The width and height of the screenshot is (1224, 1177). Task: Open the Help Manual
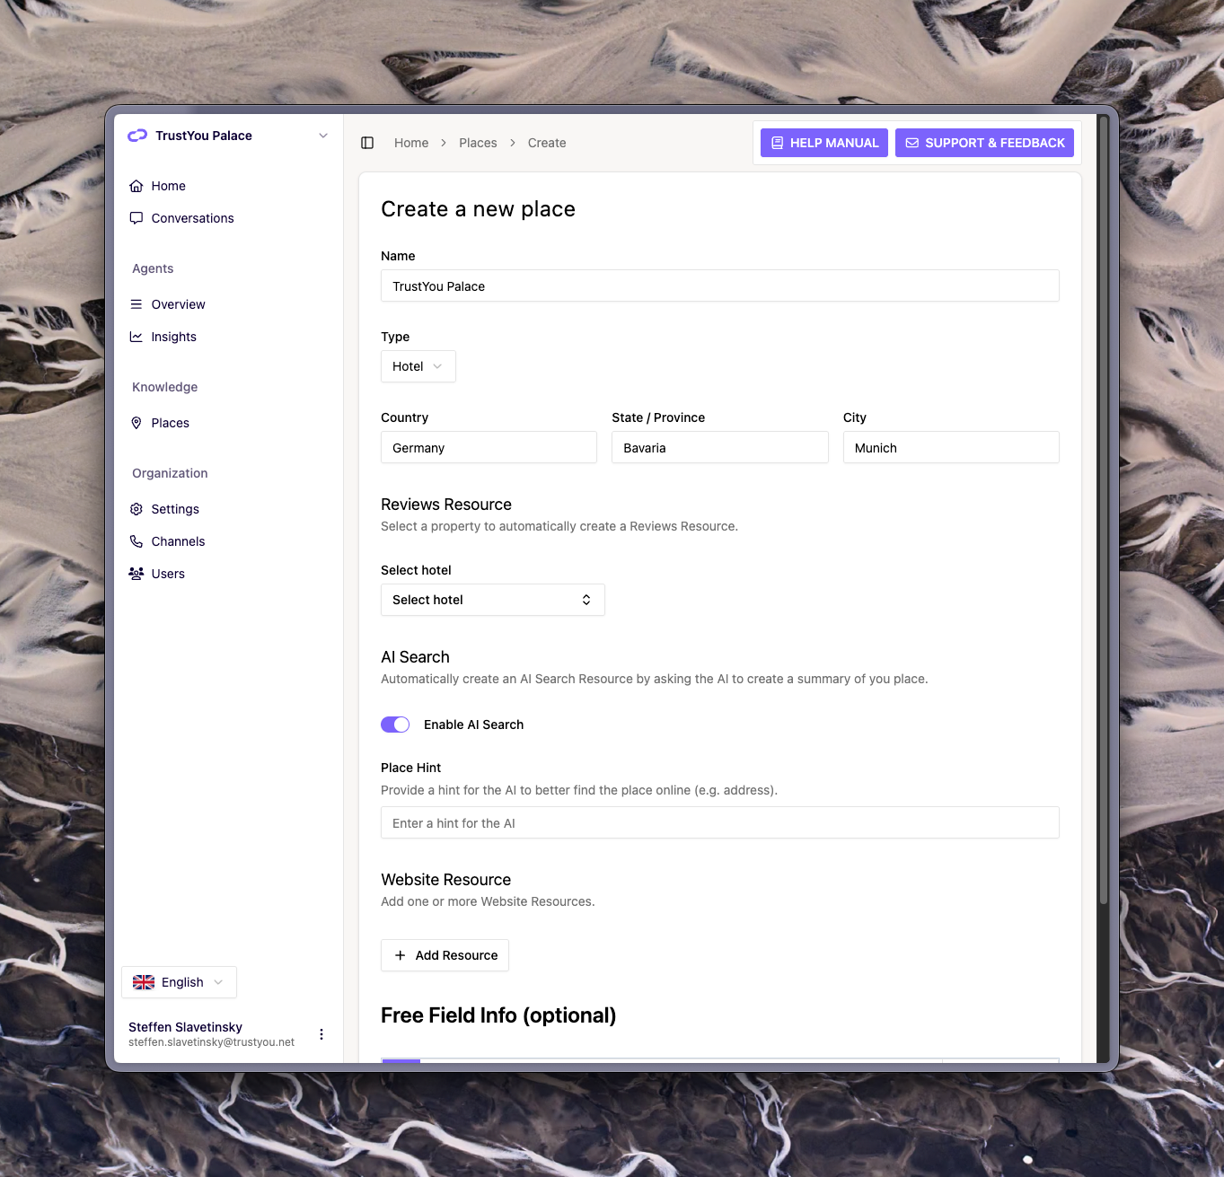(x=824, y=143)
